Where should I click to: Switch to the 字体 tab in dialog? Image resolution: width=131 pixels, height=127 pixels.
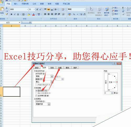(52, 68)
